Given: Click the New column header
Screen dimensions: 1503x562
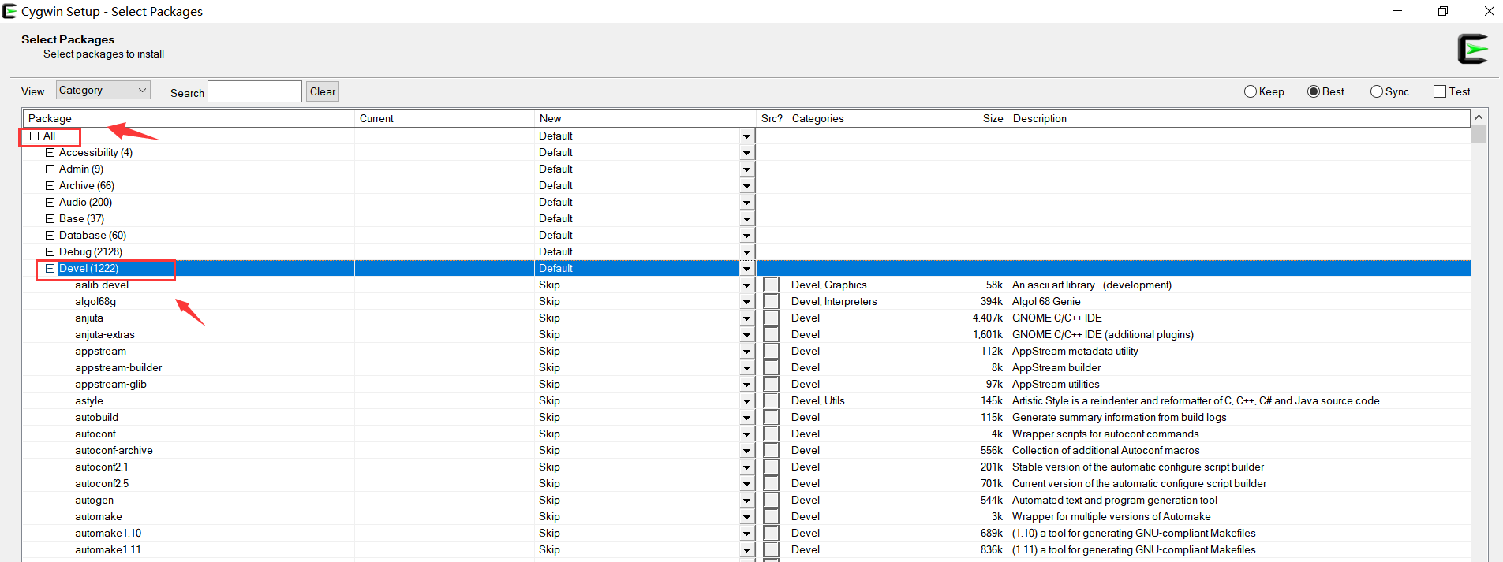Looking at the screenshot, I should click(645, 118).
